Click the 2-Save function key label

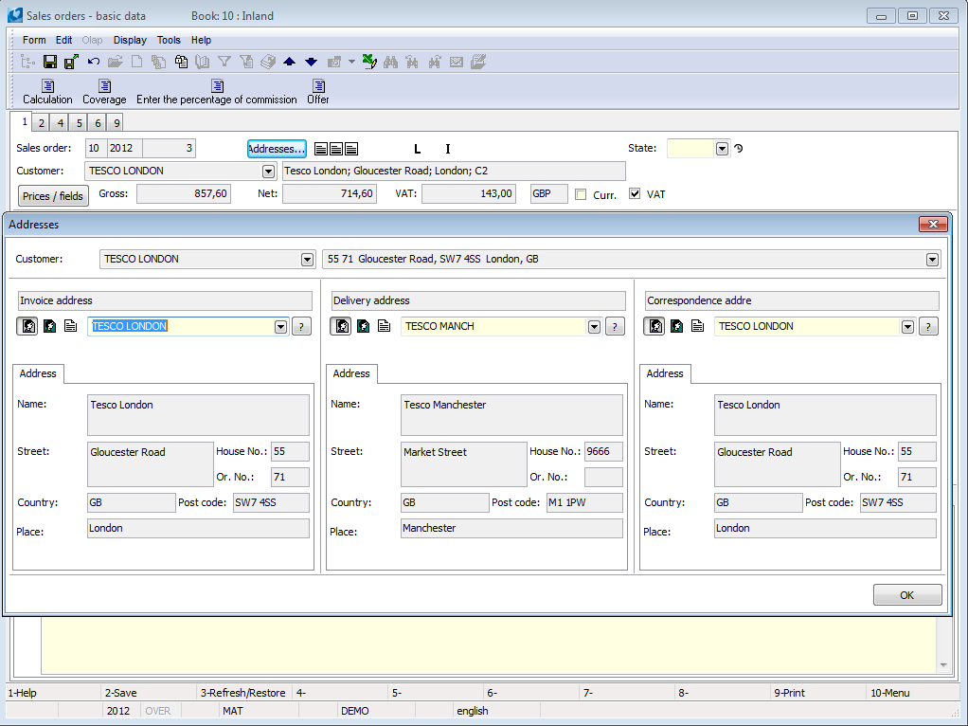[121, 693]
